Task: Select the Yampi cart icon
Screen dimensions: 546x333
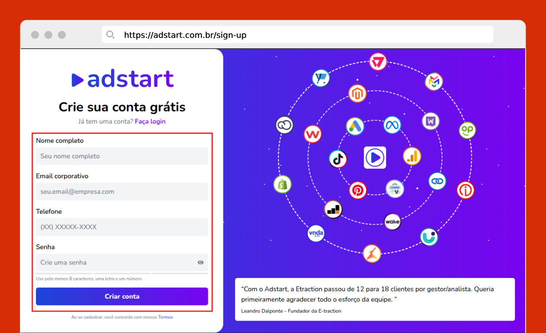Action: tap(321, 78)
